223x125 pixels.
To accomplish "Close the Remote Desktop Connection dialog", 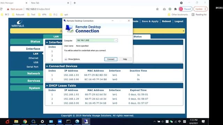I will pyautogui.click(x=129, y=21).
